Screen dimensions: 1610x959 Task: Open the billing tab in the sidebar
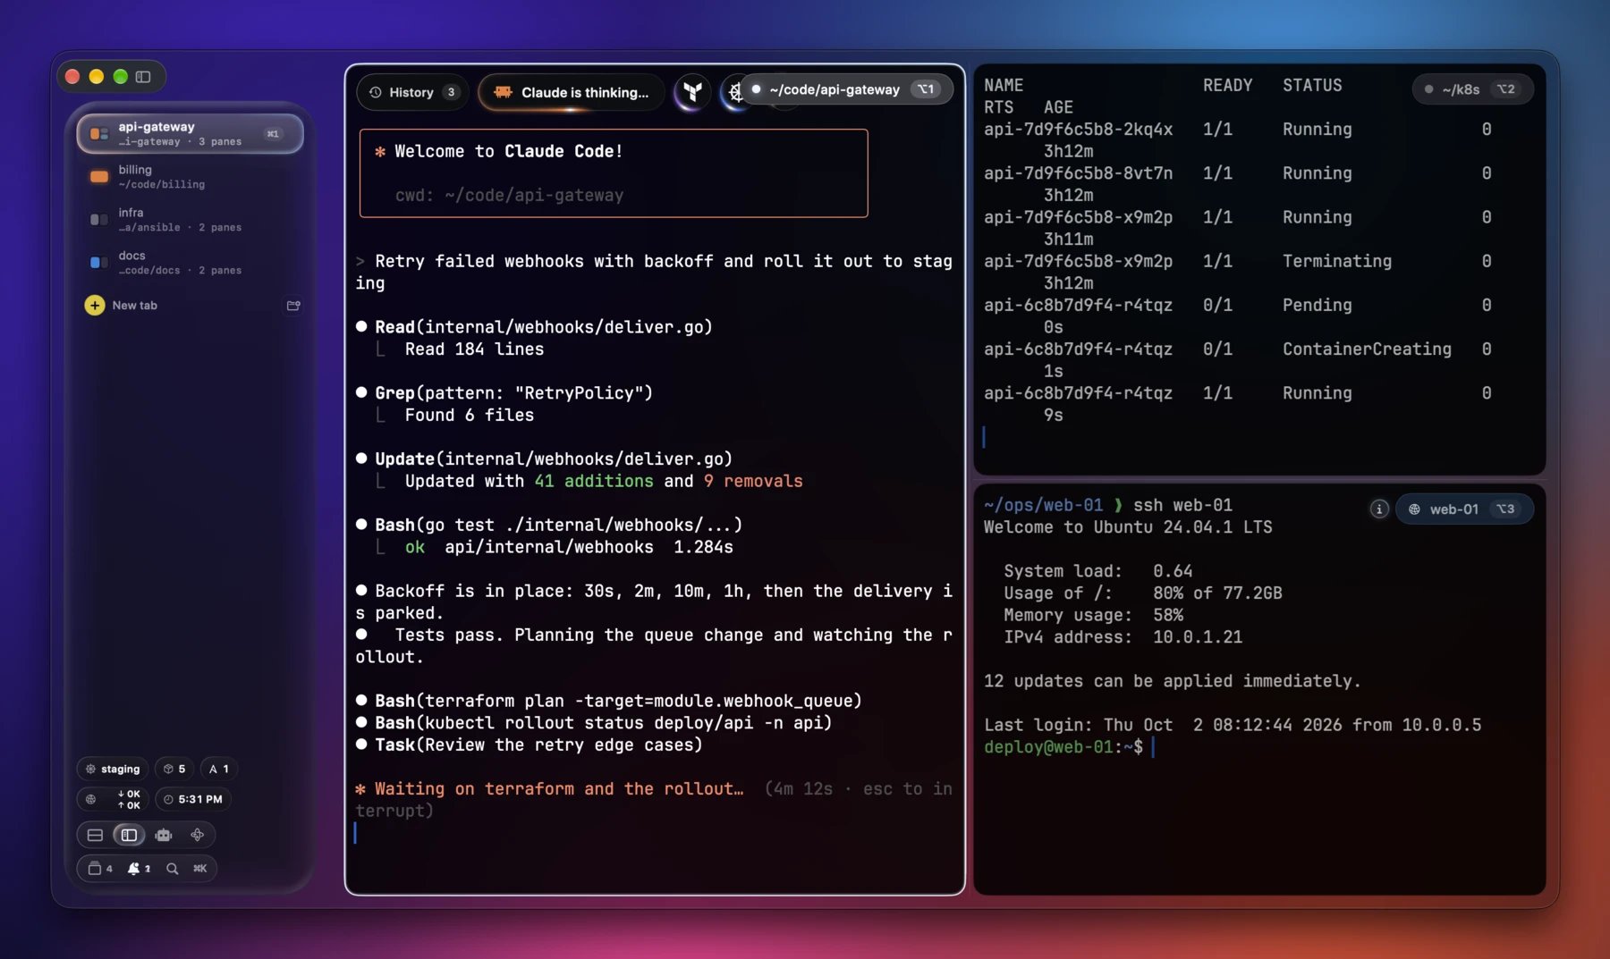pos(190,177)
